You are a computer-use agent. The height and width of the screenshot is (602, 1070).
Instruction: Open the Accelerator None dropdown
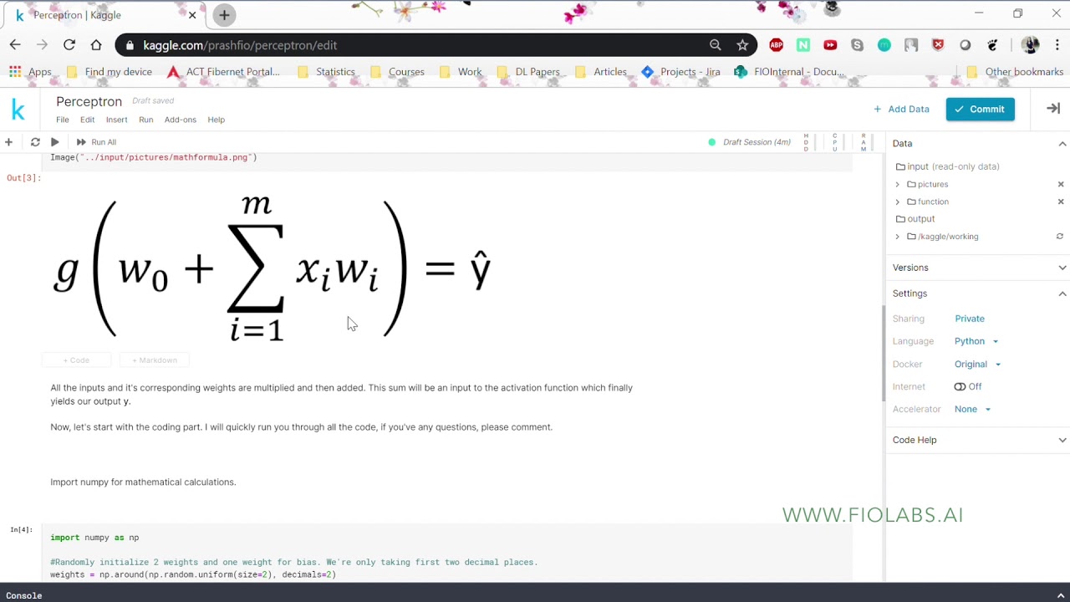click(x=973, y=409)
